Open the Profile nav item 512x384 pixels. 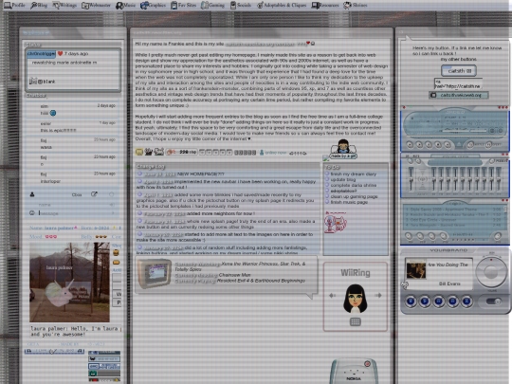[x=14, y=5]
